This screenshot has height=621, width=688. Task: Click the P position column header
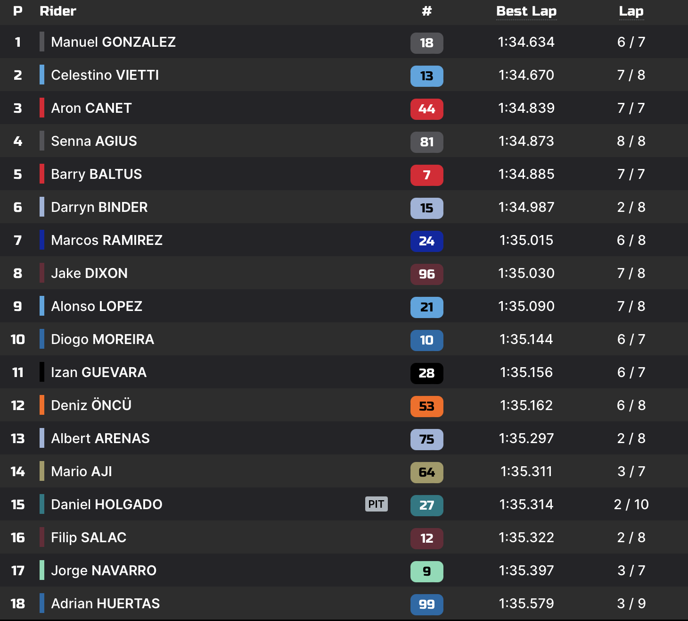[x=18, y=11]
